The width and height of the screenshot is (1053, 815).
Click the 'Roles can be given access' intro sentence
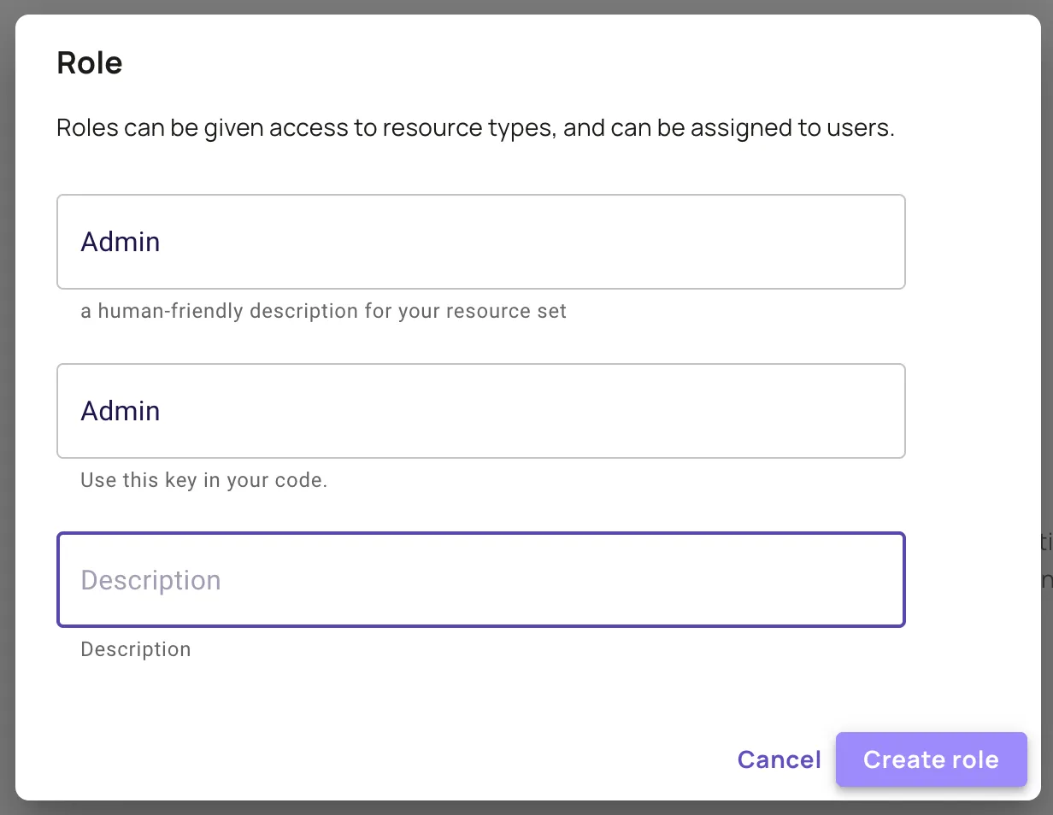(475, 129)
